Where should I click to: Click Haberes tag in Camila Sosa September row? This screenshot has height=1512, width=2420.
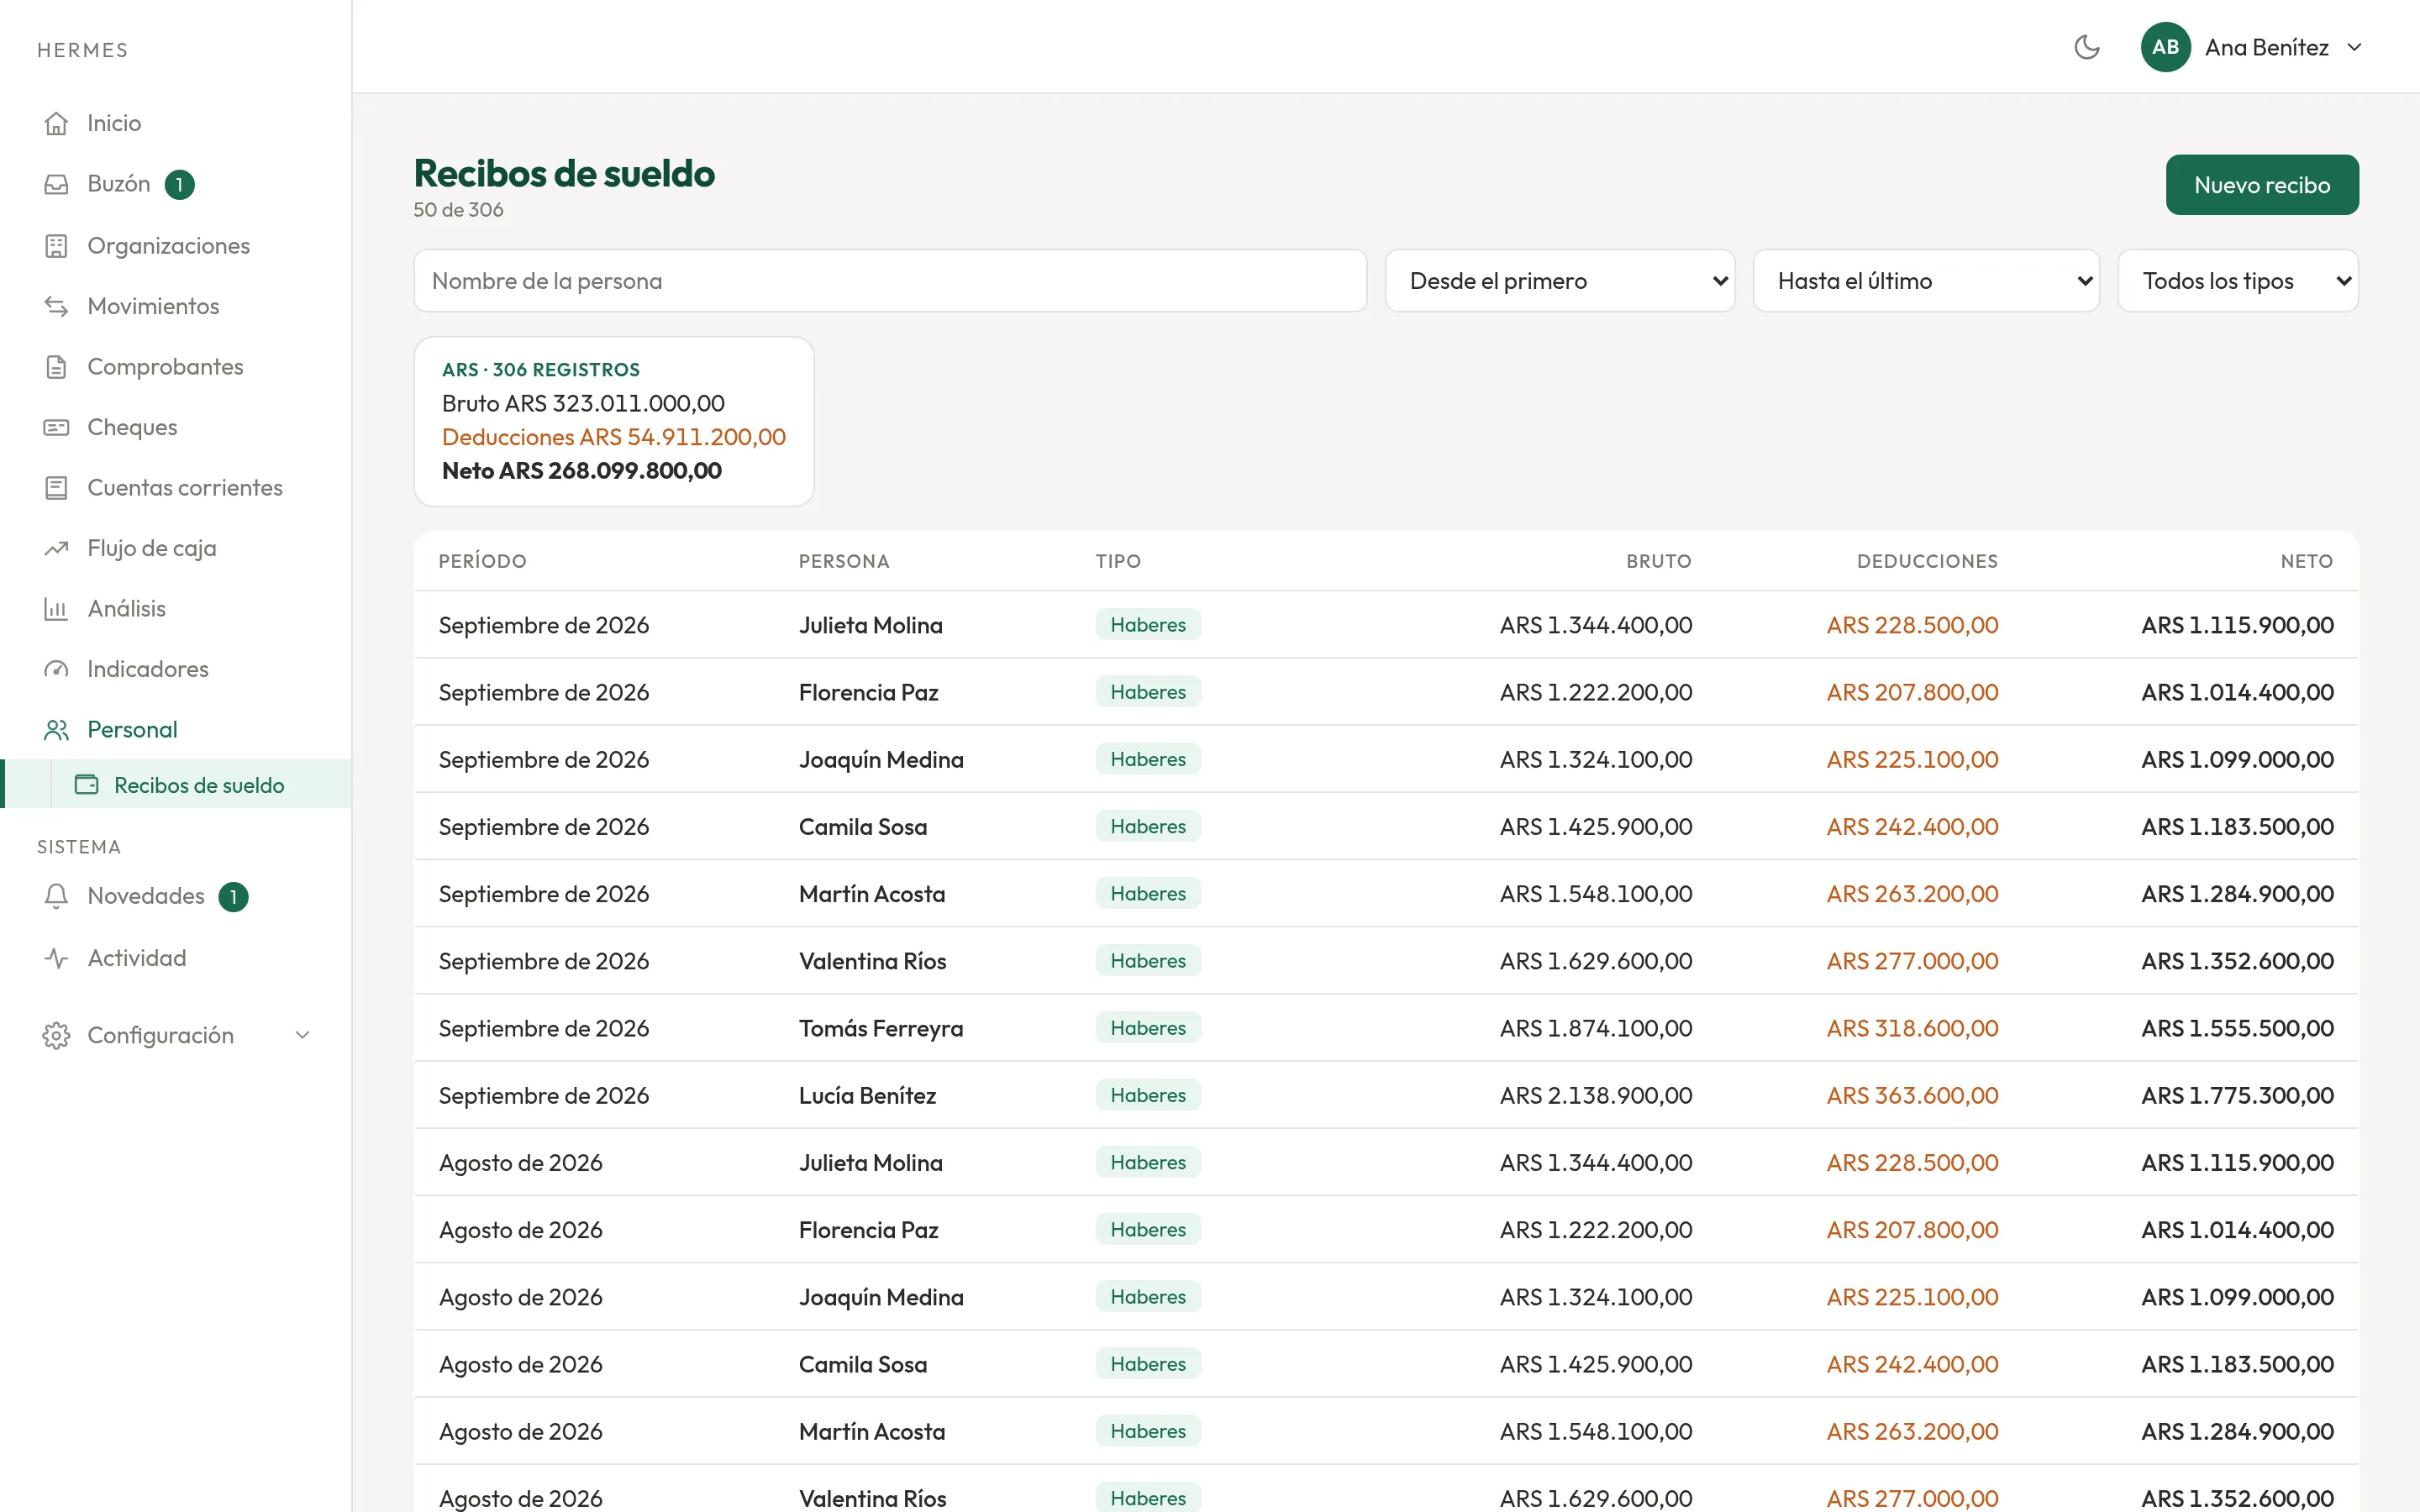point(1147,826)
